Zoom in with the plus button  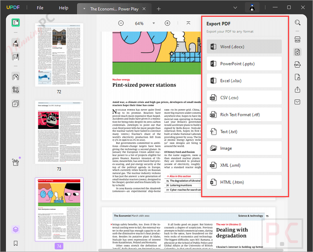[167, 23]
